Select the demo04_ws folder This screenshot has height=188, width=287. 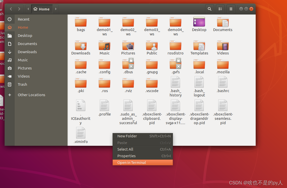click(175, 26)
